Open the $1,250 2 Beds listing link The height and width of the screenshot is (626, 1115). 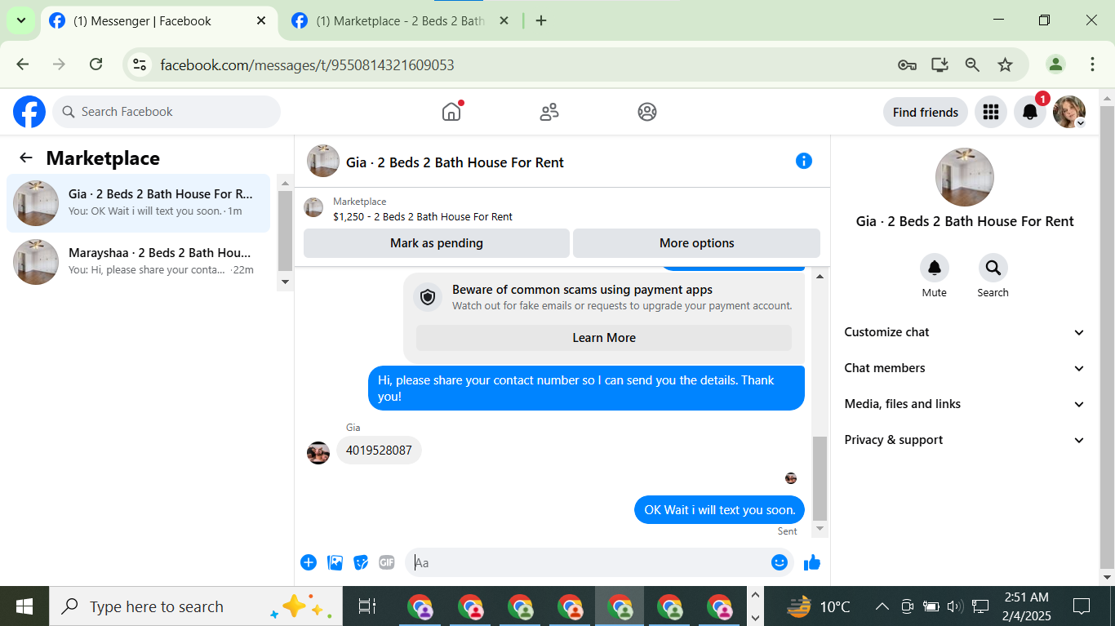423,216
